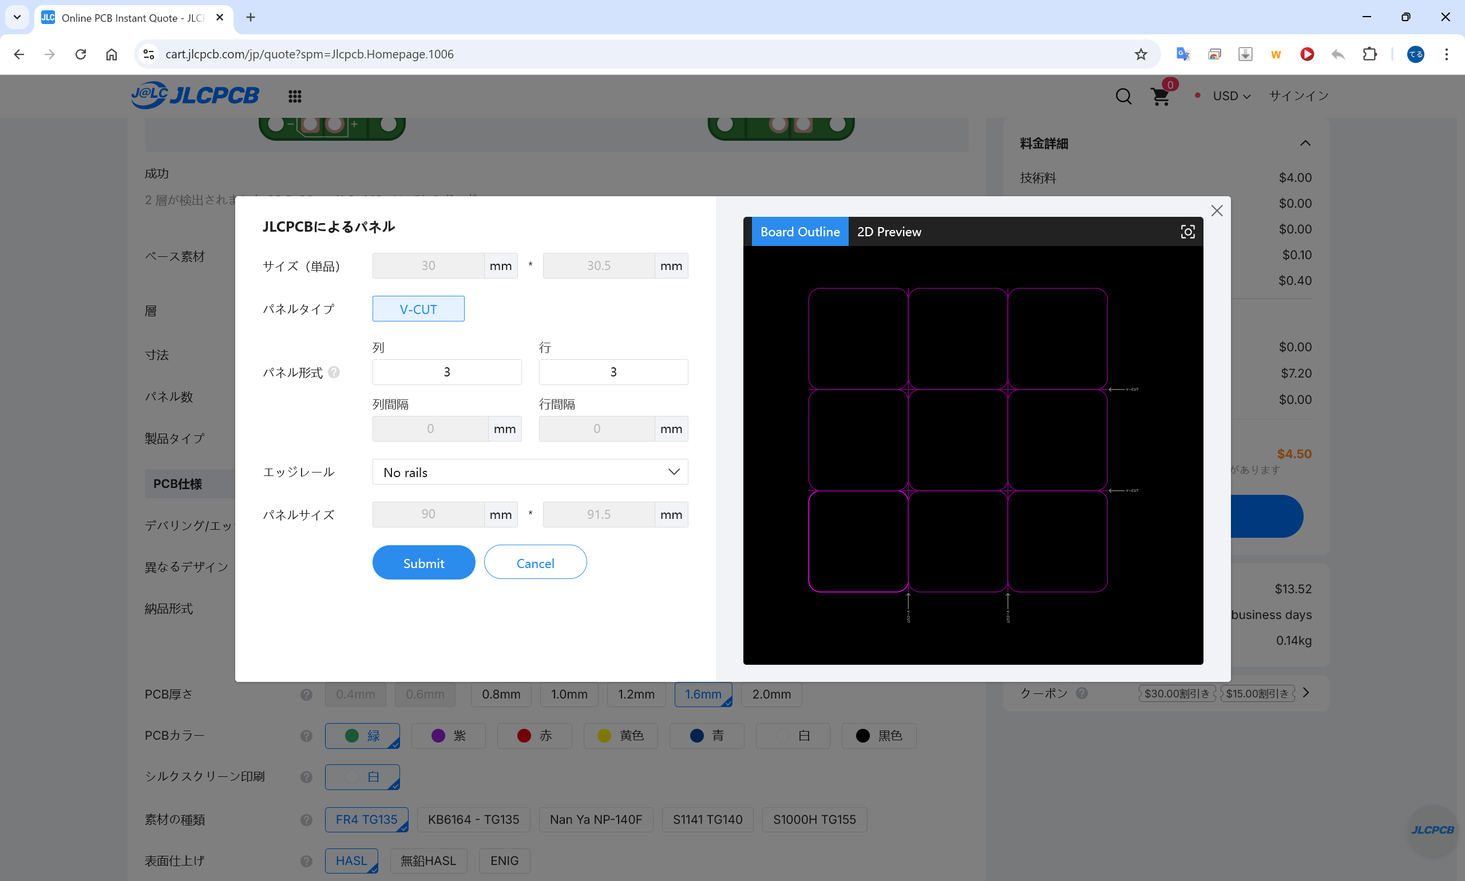Click the search magnifier icon
This screenshot has width=1465, height=881.
1123,96
